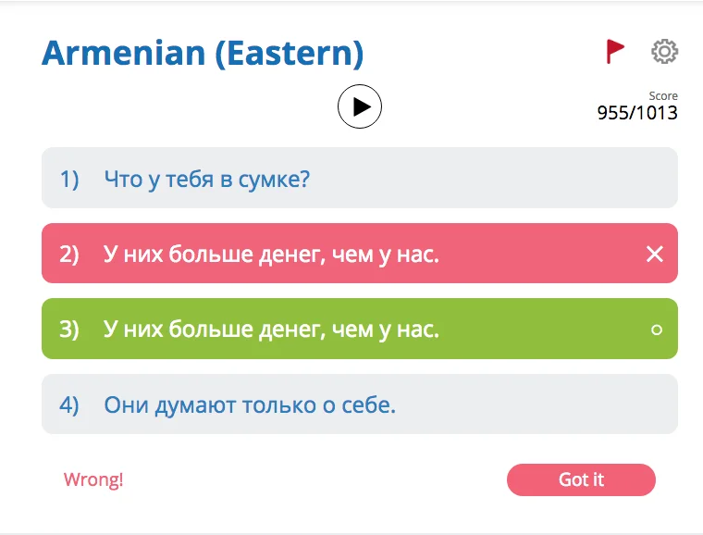This screenshot has width=703, height=535.
Task: Click the circle mark on the correct answer
Action: (657, 330)
